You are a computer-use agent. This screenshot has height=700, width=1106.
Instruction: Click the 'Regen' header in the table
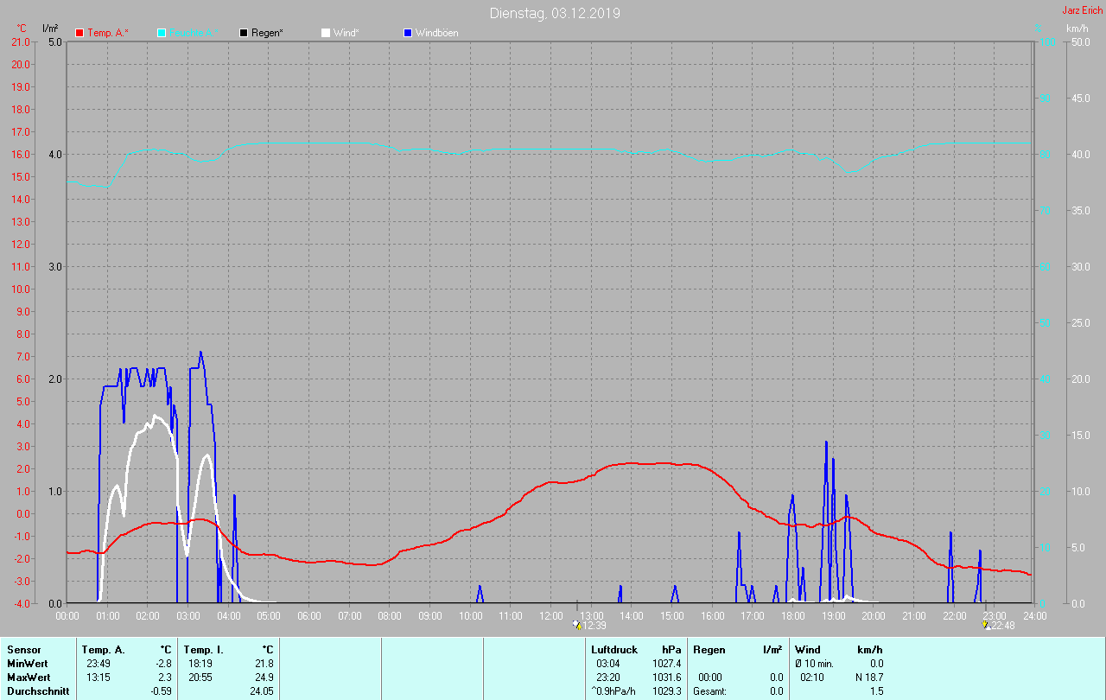click(x=709, y=650)
